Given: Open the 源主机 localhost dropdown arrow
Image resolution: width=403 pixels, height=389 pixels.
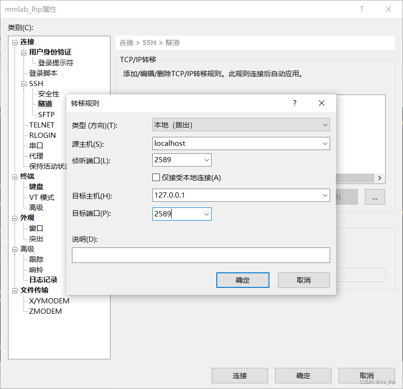Looking at the screenshot, I should click(325, 143).
